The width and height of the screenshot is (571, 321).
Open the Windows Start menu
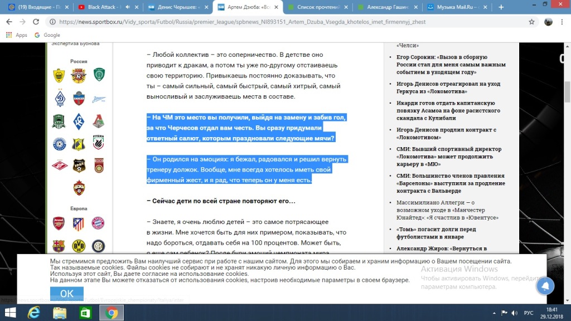pos(10,313)
